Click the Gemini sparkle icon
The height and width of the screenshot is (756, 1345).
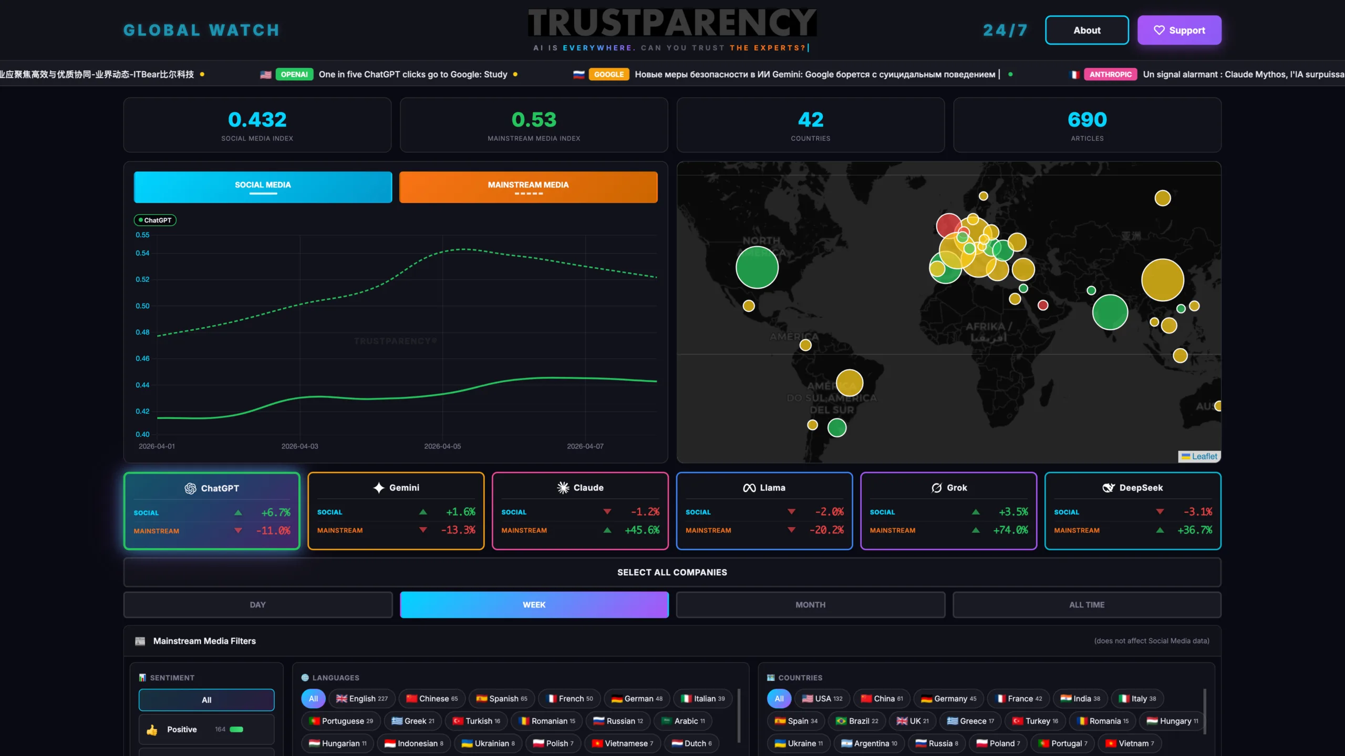pyautogui.click(x=379, y=488)
